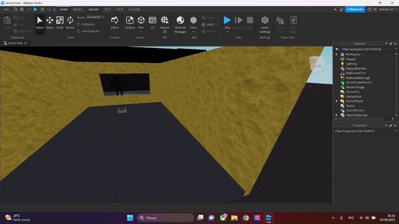Viewport: 399px width, 224px height.
Task: Open the Lock dropdown arrow
Action: pos(216,24)
